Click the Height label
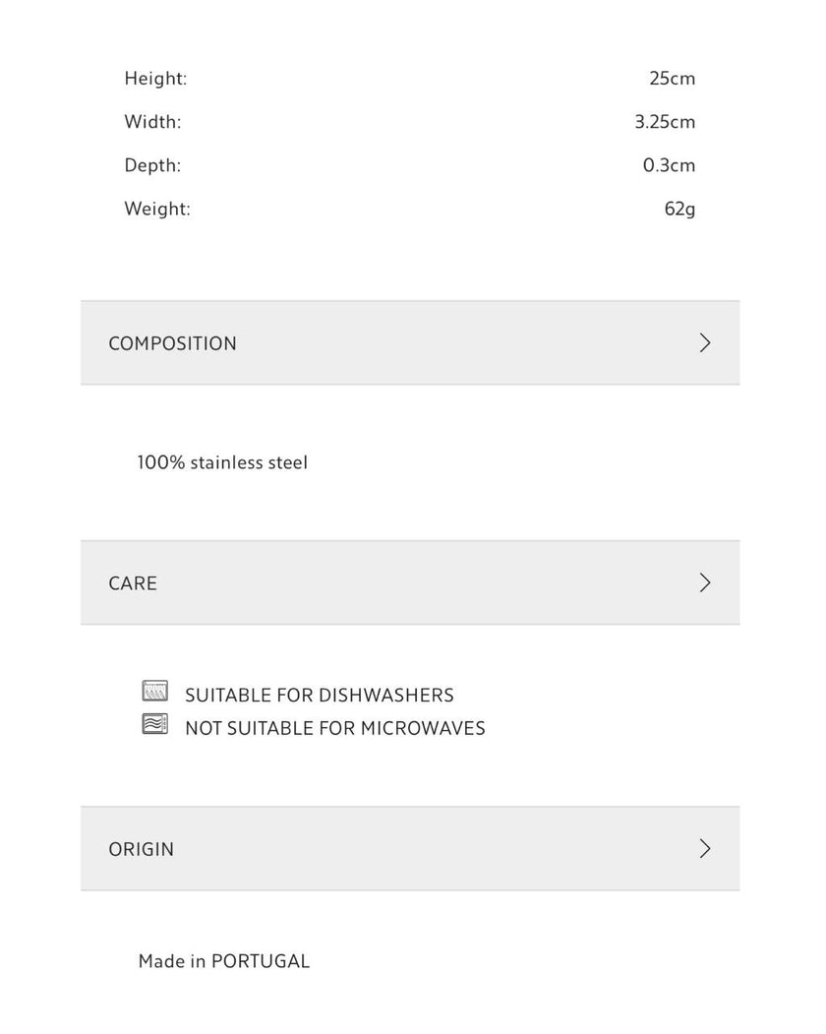Screen dimensions: 826x1034 (155, 79)
